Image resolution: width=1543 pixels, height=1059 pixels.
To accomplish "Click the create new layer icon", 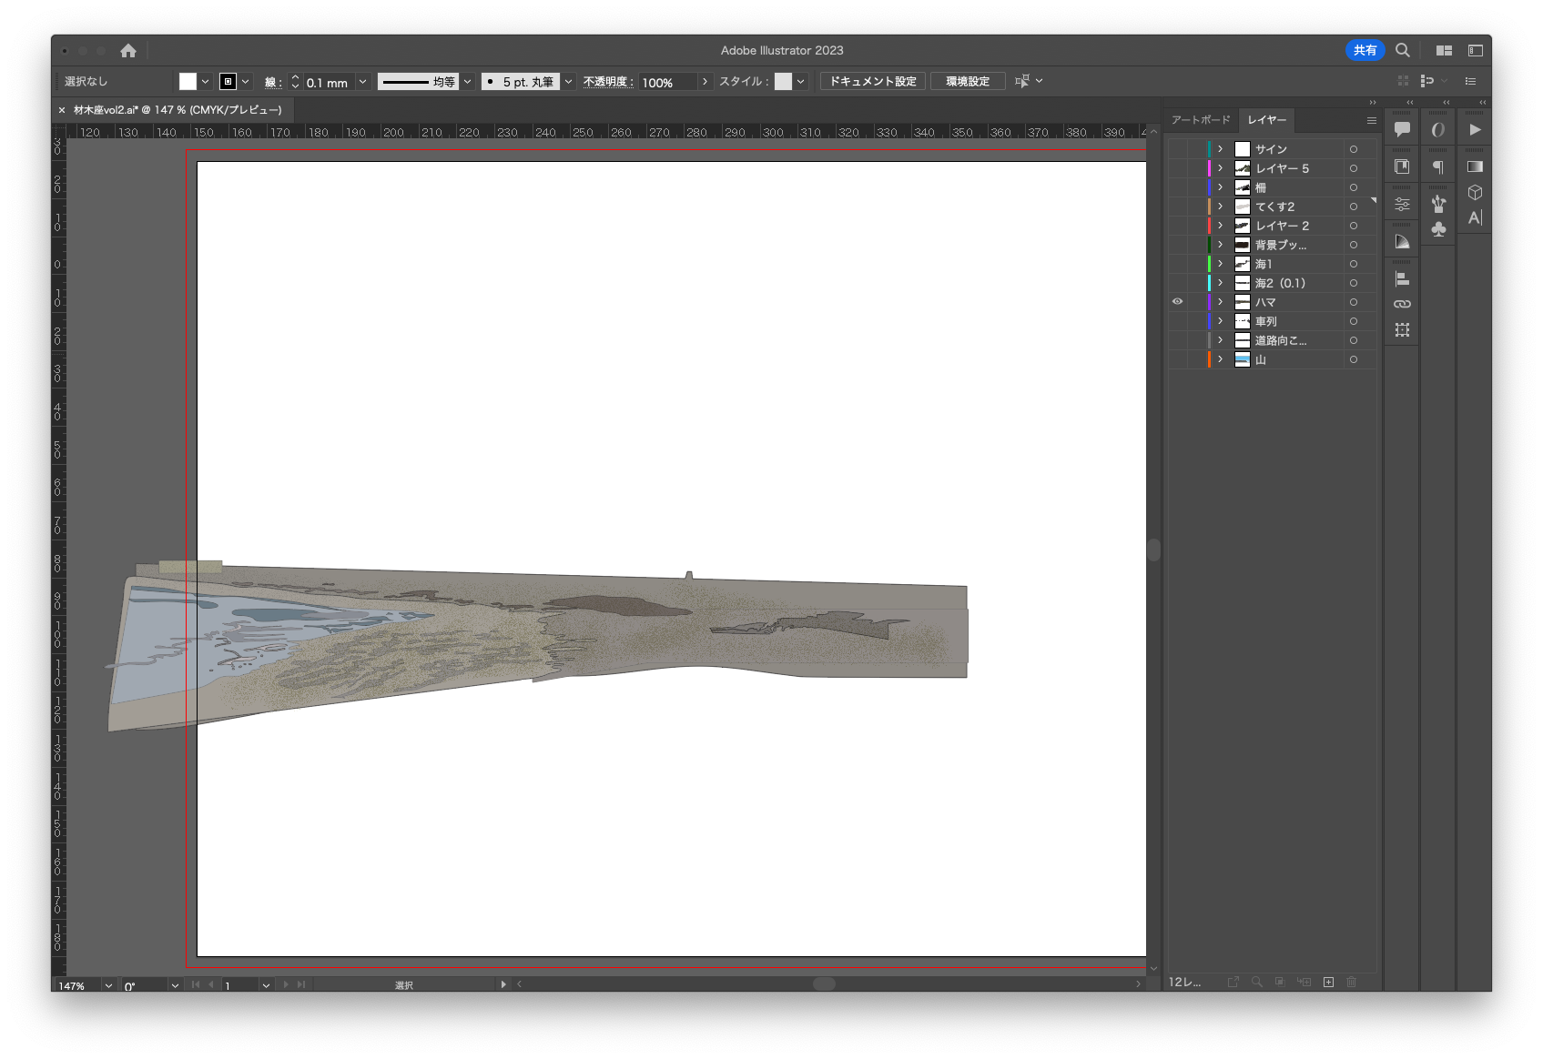I will (1328, 982).
